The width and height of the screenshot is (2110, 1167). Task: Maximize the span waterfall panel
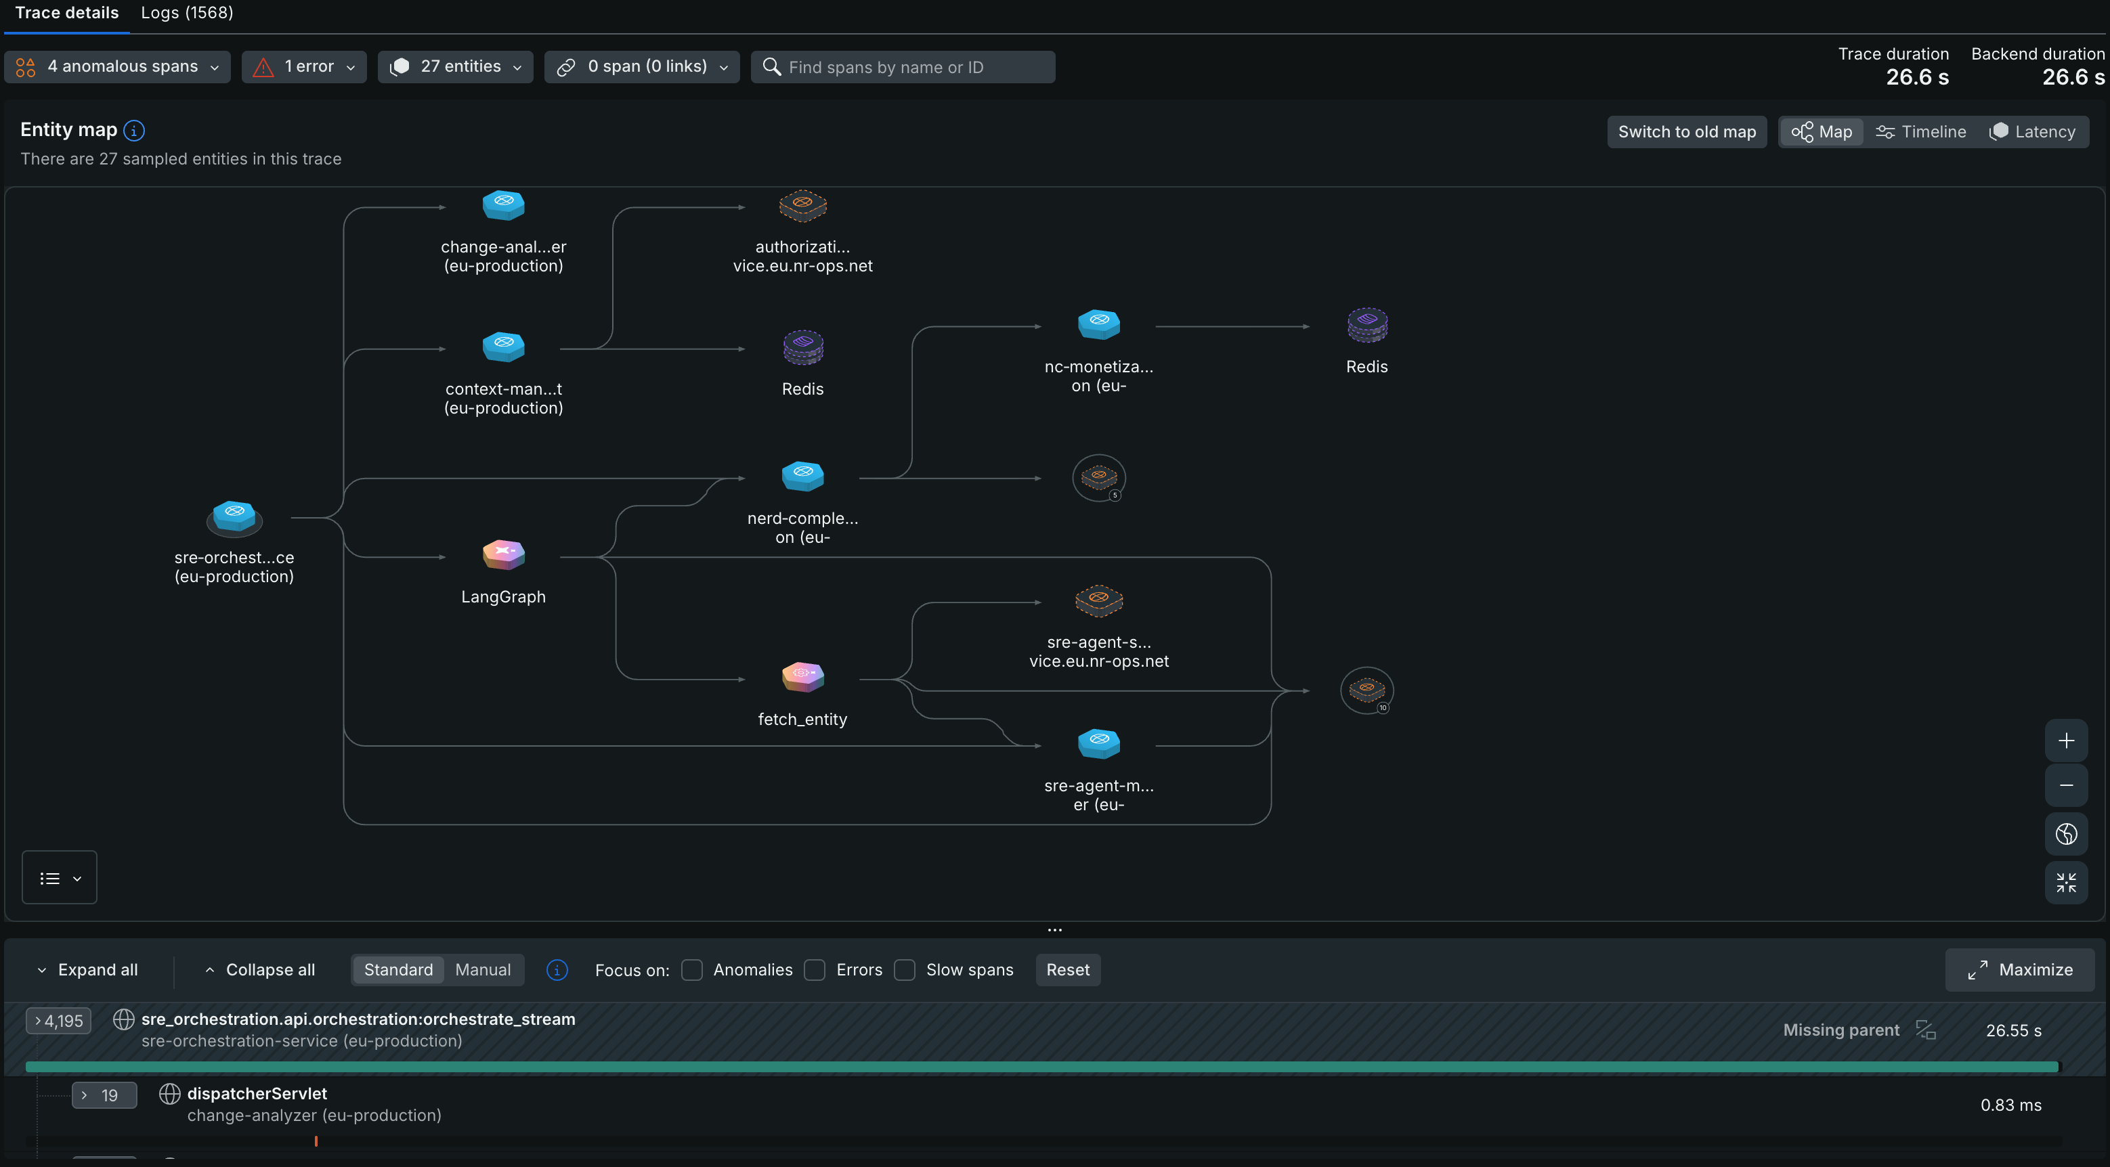pos(2020,971)
